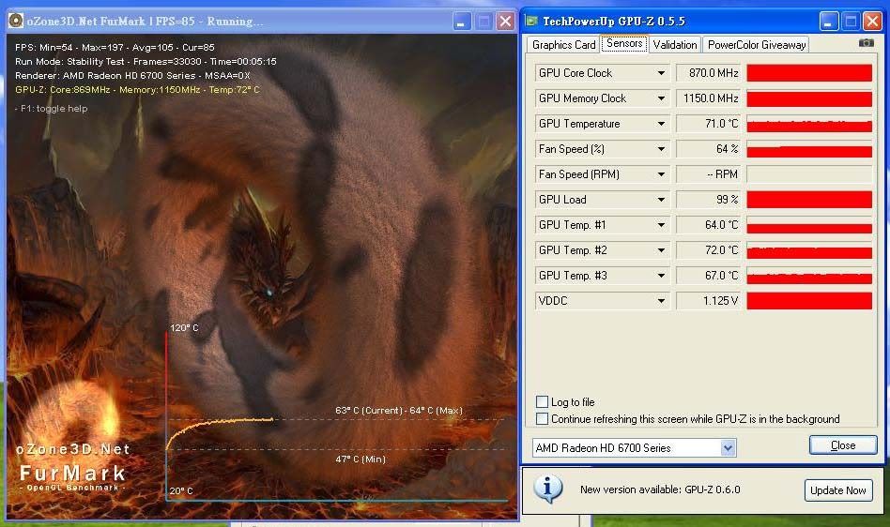Open the VDDC sensor dropdown

[x=661, y=301]
